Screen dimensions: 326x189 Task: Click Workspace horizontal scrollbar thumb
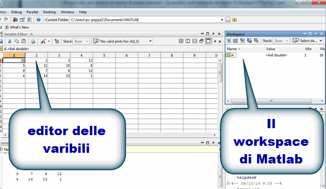coord(272,101)
